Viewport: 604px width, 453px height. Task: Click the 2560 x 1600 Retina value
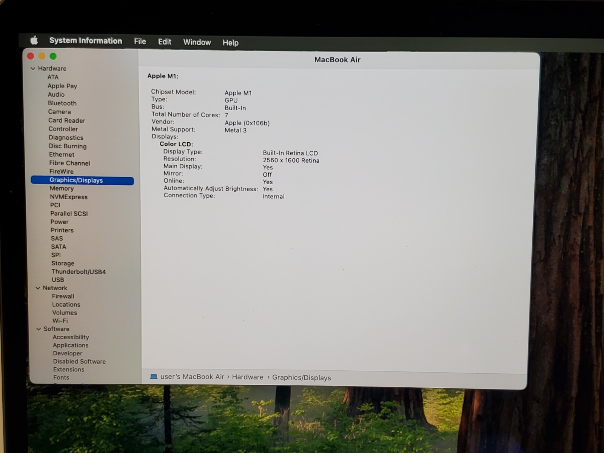291,160
